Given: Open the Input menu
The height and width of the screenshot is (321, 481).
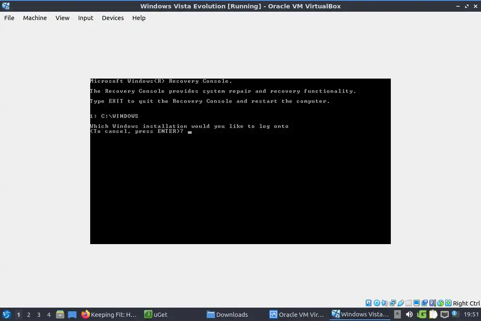Looking at the screenshot, I should (x=85, y=18).
